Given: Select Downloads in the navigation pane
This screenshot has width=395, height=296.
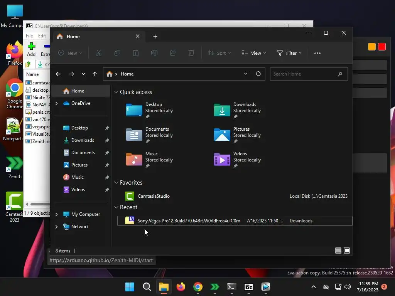Looking at the screenshot, I should (82, 140).
